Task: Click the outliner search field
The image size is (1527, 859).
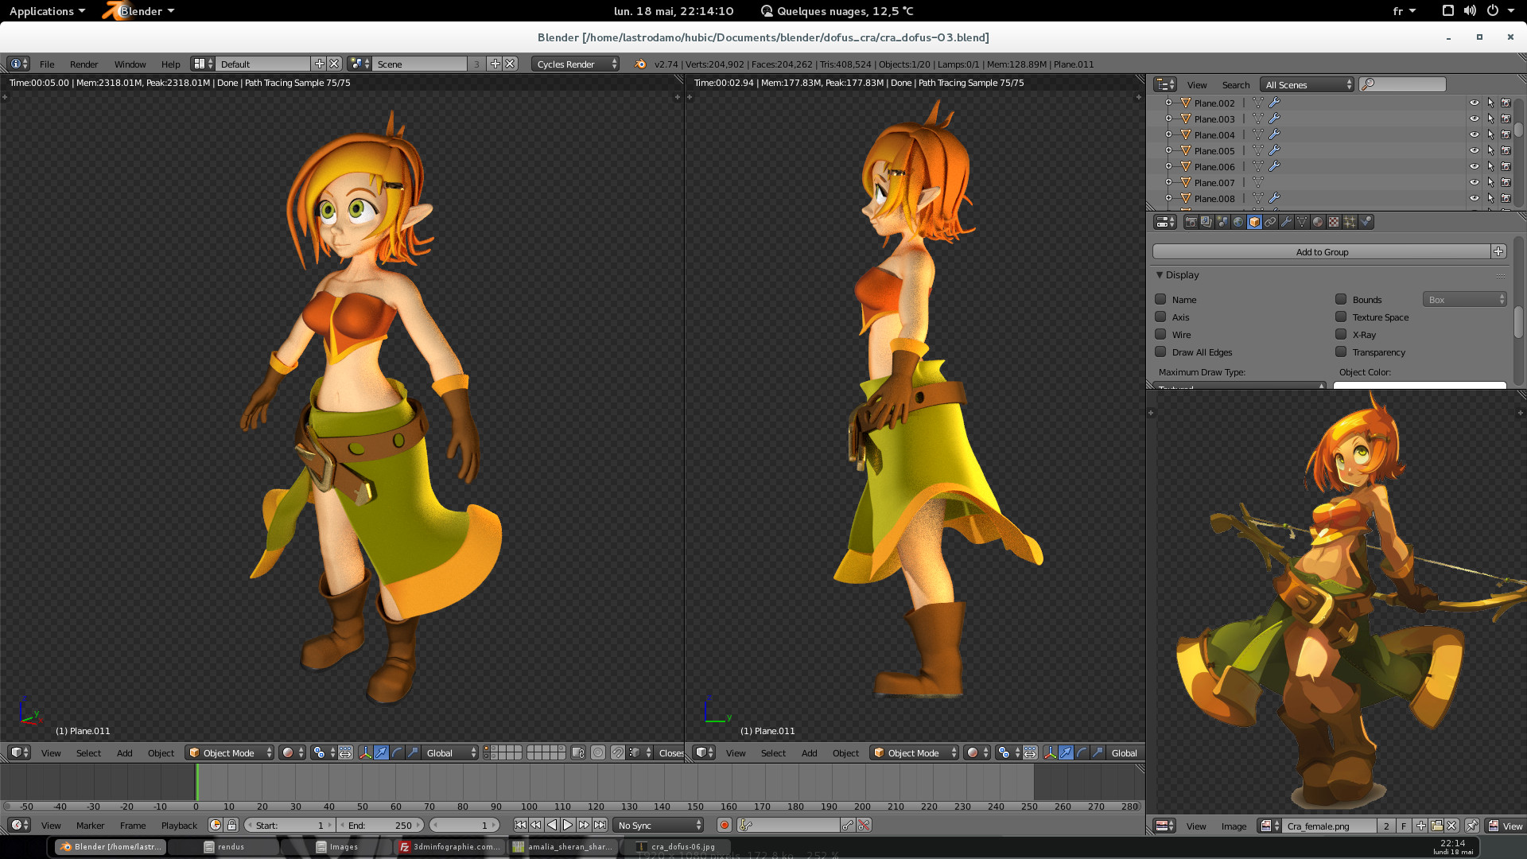Action: point(1402,84)
